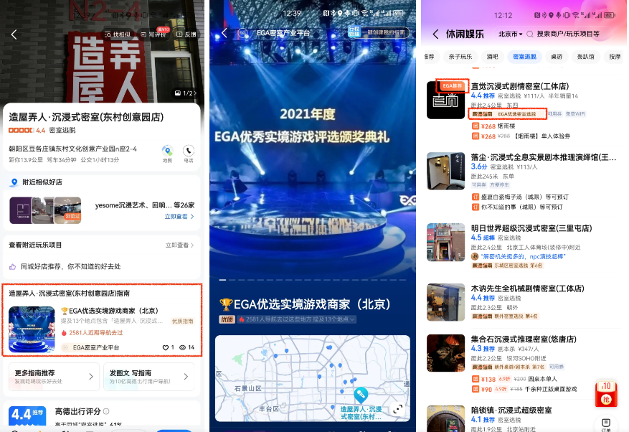Viewport: 629px width, 432px height.
Task: Open the 发图文 写指南 button
Action: (148, 377)
